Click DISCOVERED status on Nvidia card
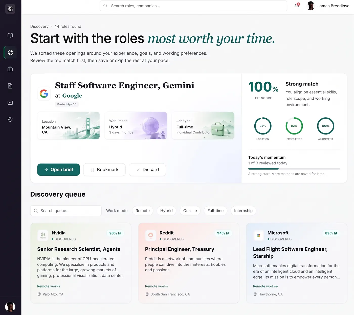354x315 pixels. (64, 239)
